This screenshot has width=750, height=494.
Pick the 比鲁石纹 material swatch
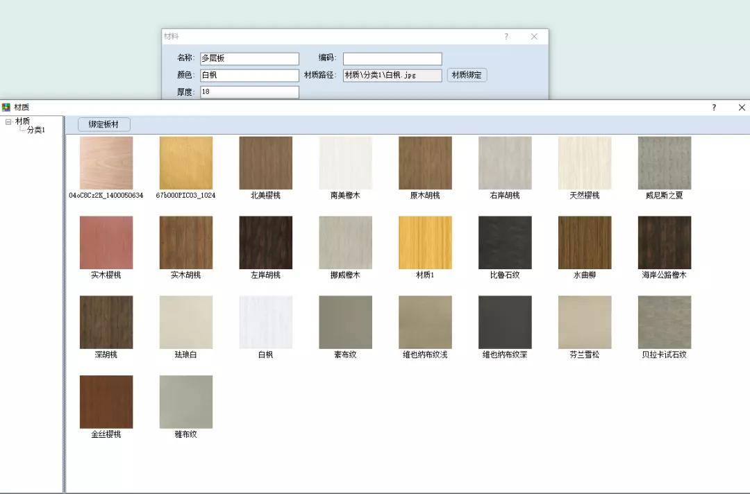(x=505, y=243)
